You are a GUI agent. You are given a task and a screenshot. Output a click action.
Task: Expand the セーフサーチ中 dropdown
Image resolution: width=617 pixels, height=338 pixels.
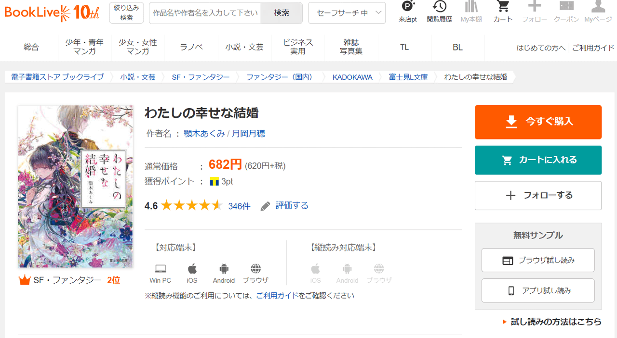347,13
